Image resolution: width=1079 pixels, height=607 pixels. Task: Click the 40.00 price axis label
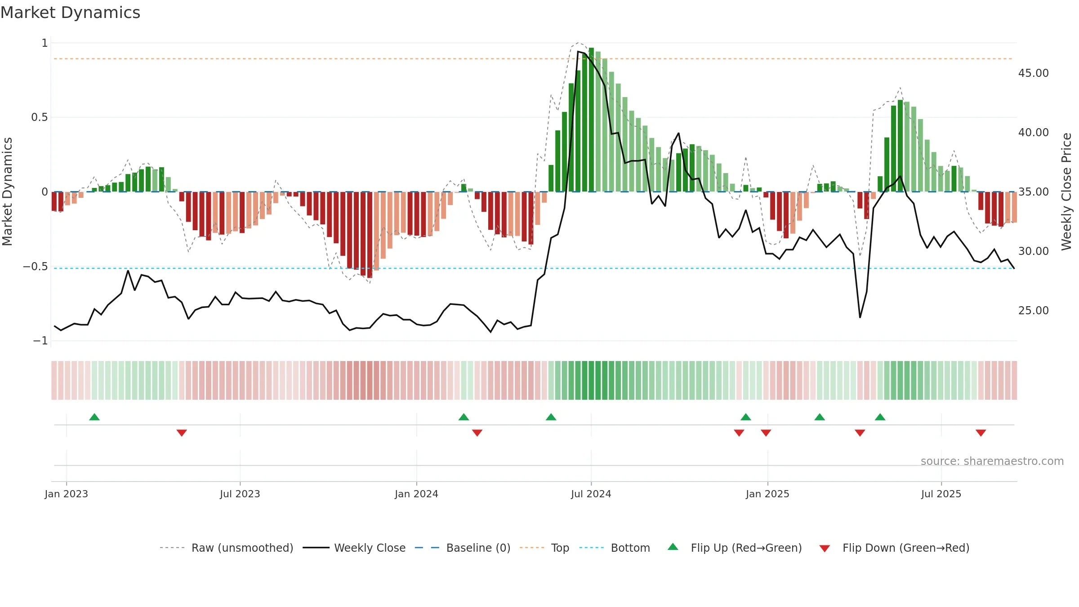tap(1034, 132)
